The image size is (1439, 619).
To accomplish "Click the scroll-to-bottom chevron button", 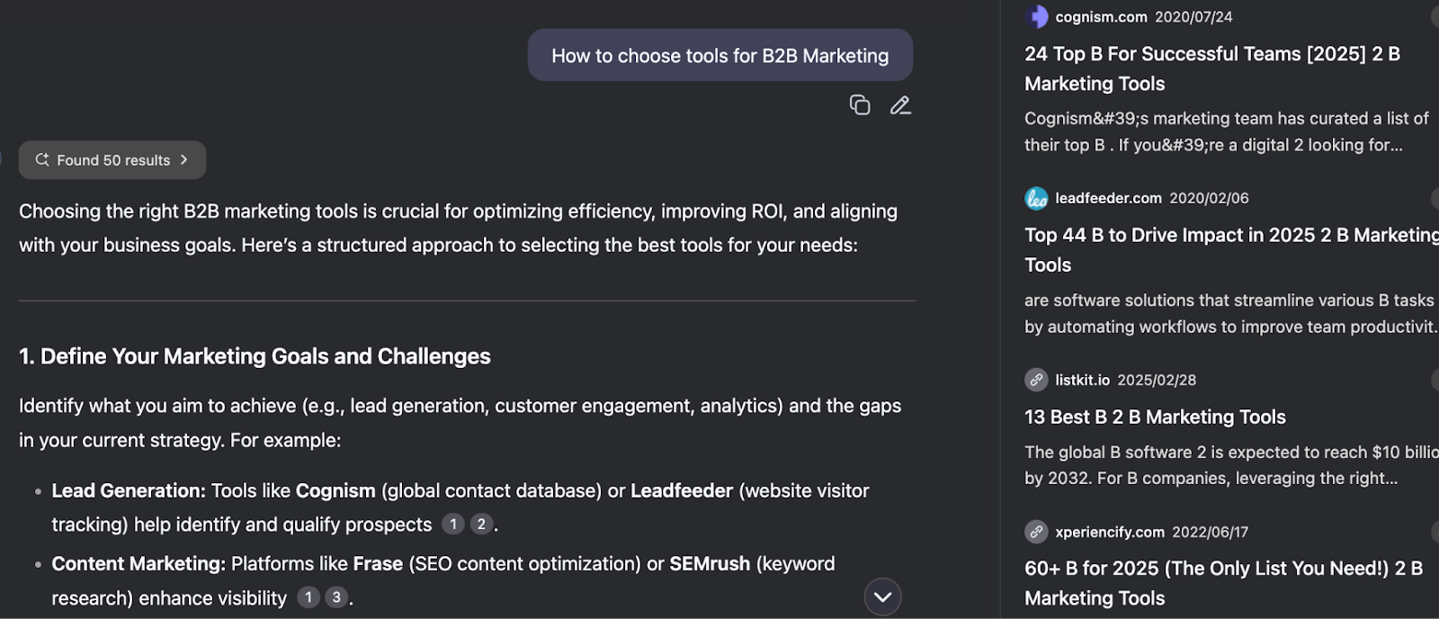I will point(882,597).
